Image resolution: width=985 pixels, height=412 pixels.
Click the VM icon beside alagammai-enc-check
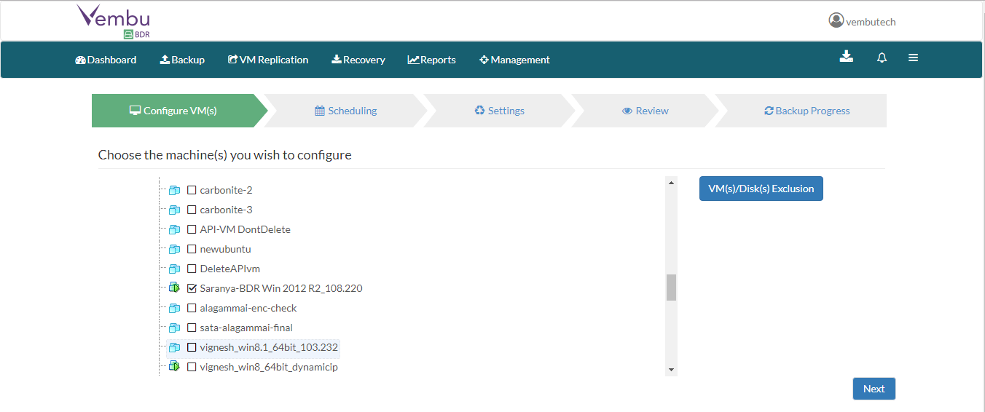(174, 308)
